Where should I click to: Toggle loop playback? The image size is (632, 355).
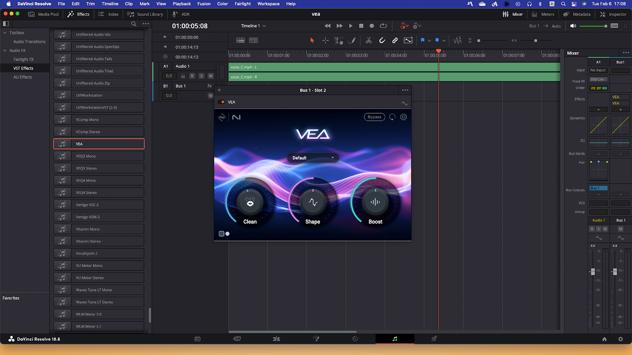coord(383,26)
